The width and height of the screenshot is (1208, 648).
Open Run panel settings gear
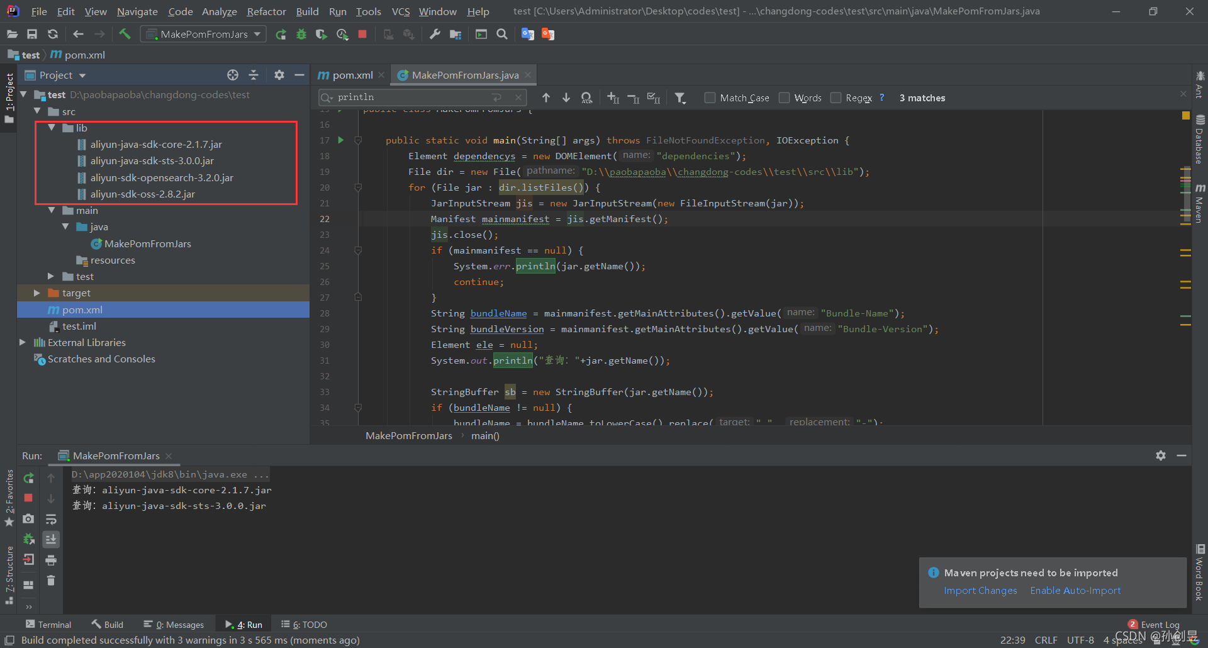pyautogui.click(x=1161, y=455)
